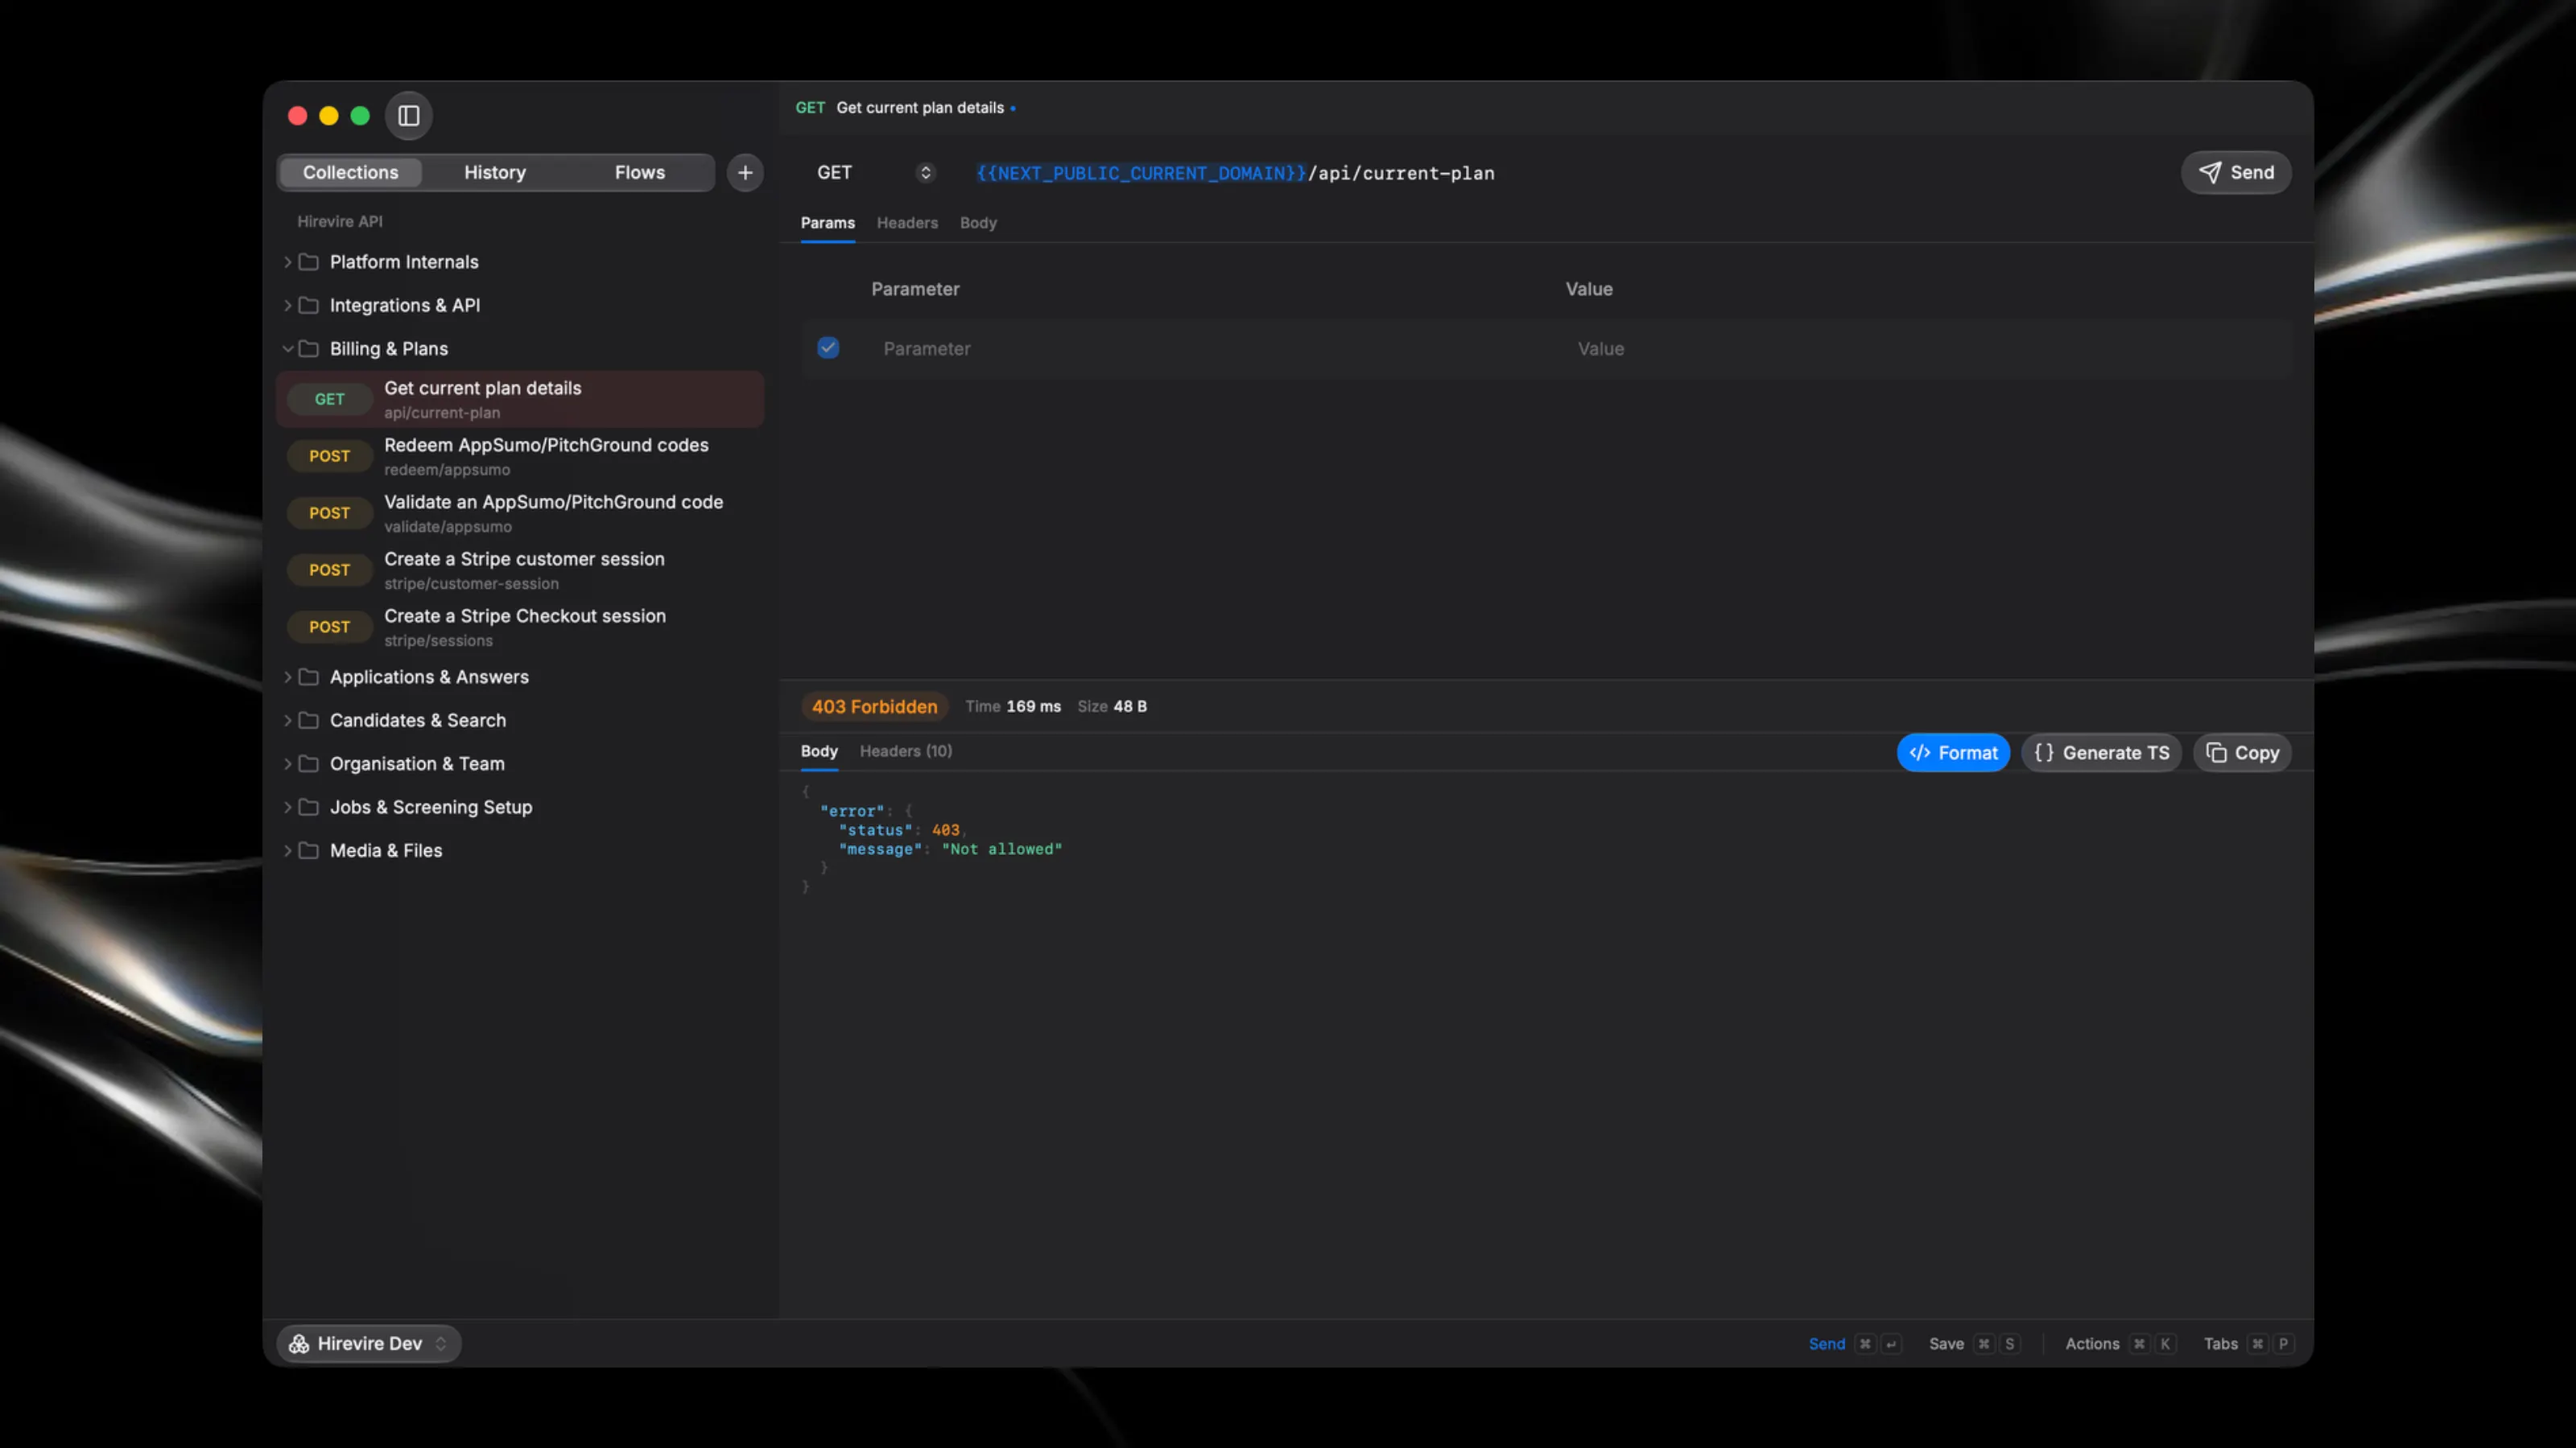Click the 403 Forbidden status badge
Screen dimensions: 2576x1448
tap(874, 706)
